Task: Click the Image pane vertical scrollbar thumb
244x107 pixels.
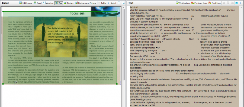Action: [x=123, y=45]
